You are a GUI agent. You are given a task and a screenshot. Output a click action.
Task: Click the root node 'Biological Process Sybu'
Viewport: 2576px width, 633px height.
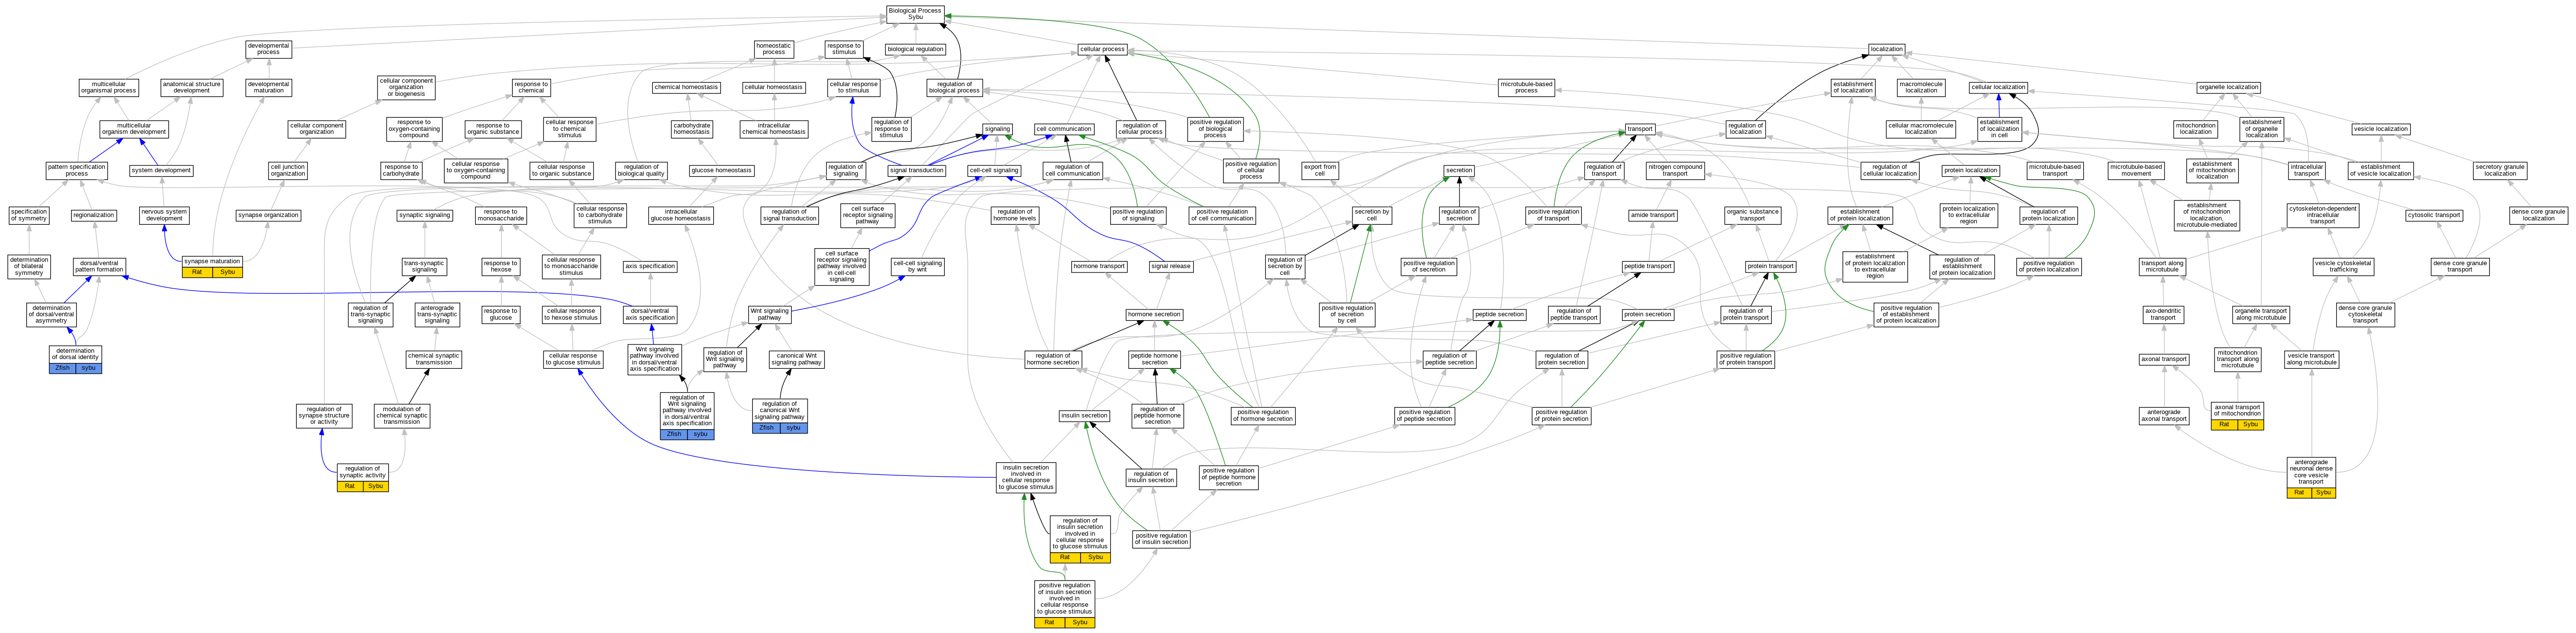coord(915,14)
